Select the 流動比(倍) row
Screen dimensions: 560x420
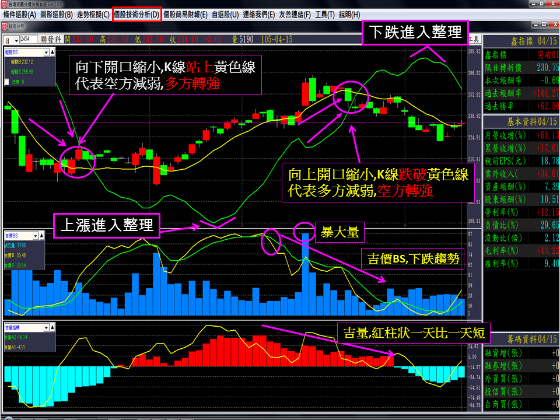[x=521, y=238]
